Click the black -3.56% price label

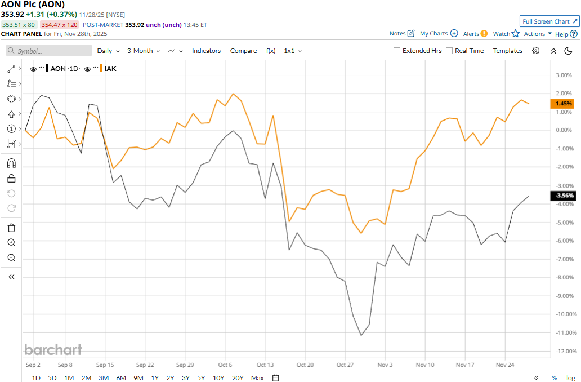[563, 196]
